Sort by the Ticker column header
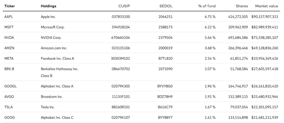Screen dimensions: 284x123 coord(10,6)
